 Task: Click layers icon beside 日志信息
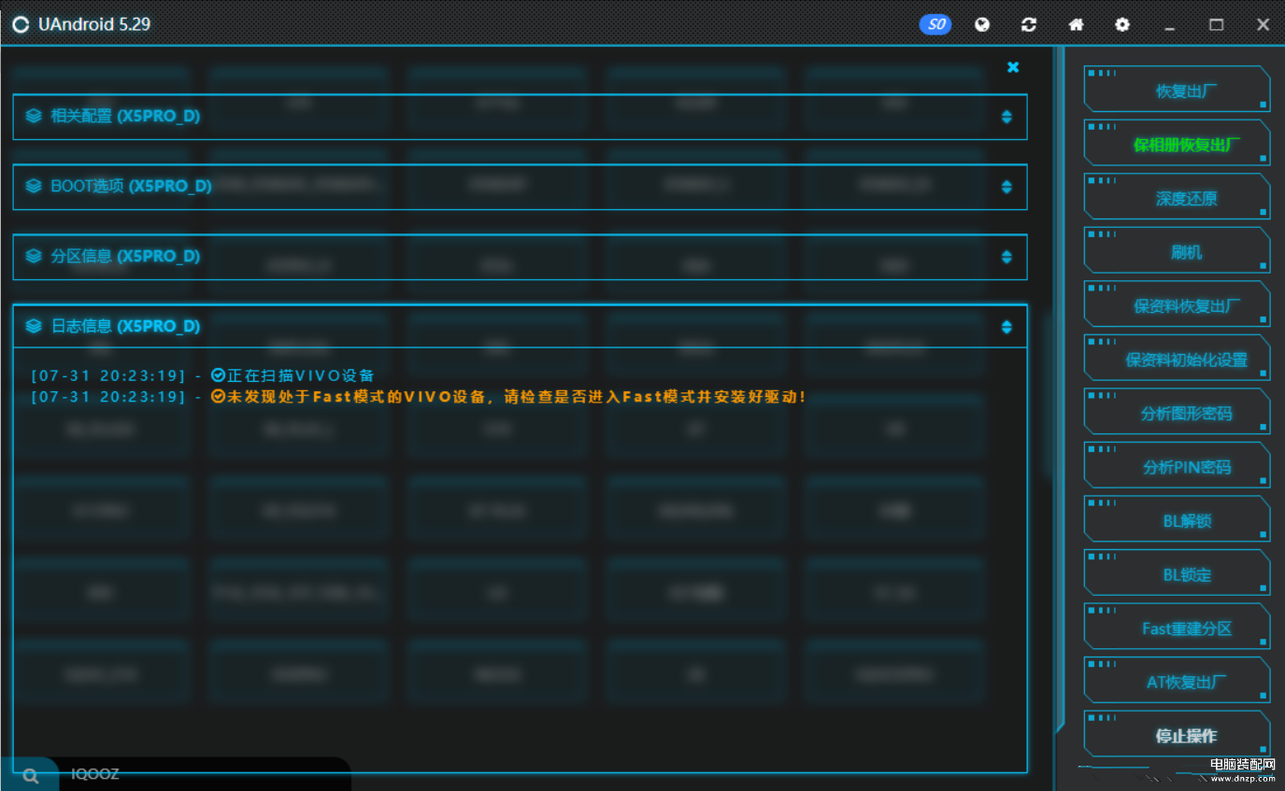click(x=34, y=326)
